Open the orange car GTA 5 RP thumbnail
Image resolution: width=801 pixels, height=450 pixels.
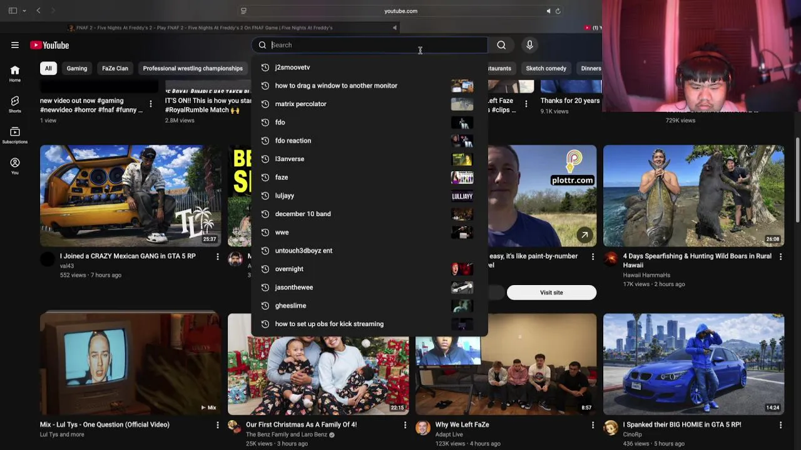pyautogui.click(x=130, y=196)
